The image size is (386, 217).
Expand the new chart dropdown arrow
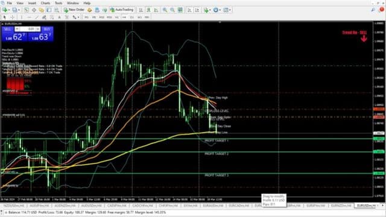click(x=9, y=10)
